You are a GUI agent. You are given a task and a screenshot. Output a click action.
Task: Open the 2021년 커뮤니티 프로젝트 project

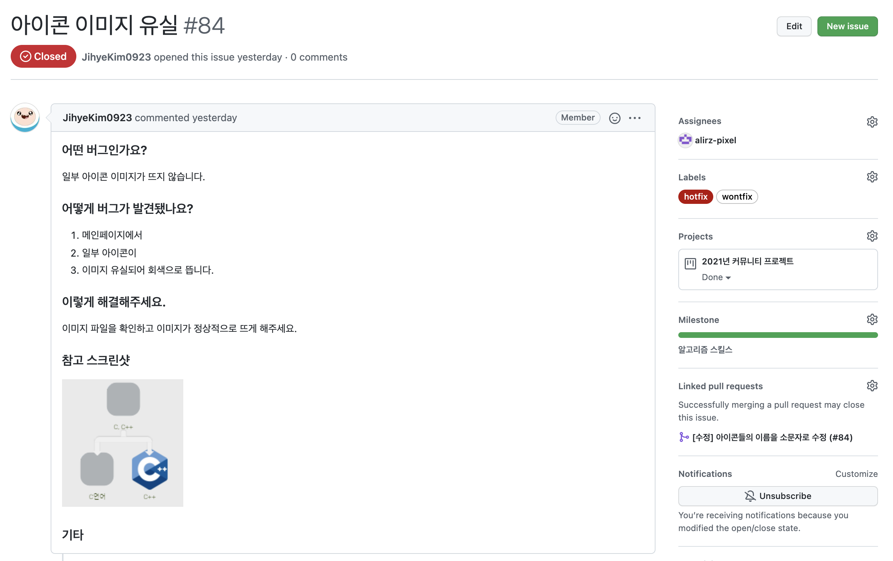(x=747, y=261)
